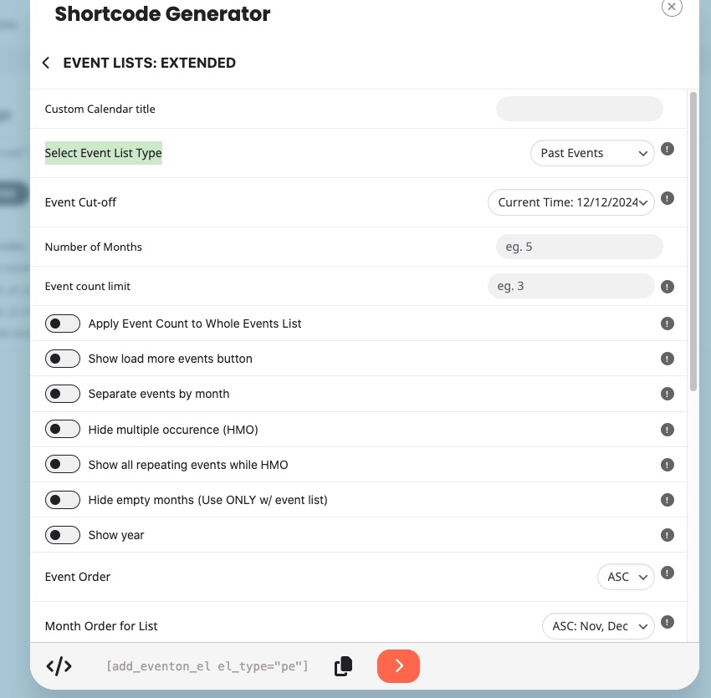The width and height of the screenshot is (711, 698).
Task: Turn on Hide multiple occurence (HMO)
Action: point(63,429)
